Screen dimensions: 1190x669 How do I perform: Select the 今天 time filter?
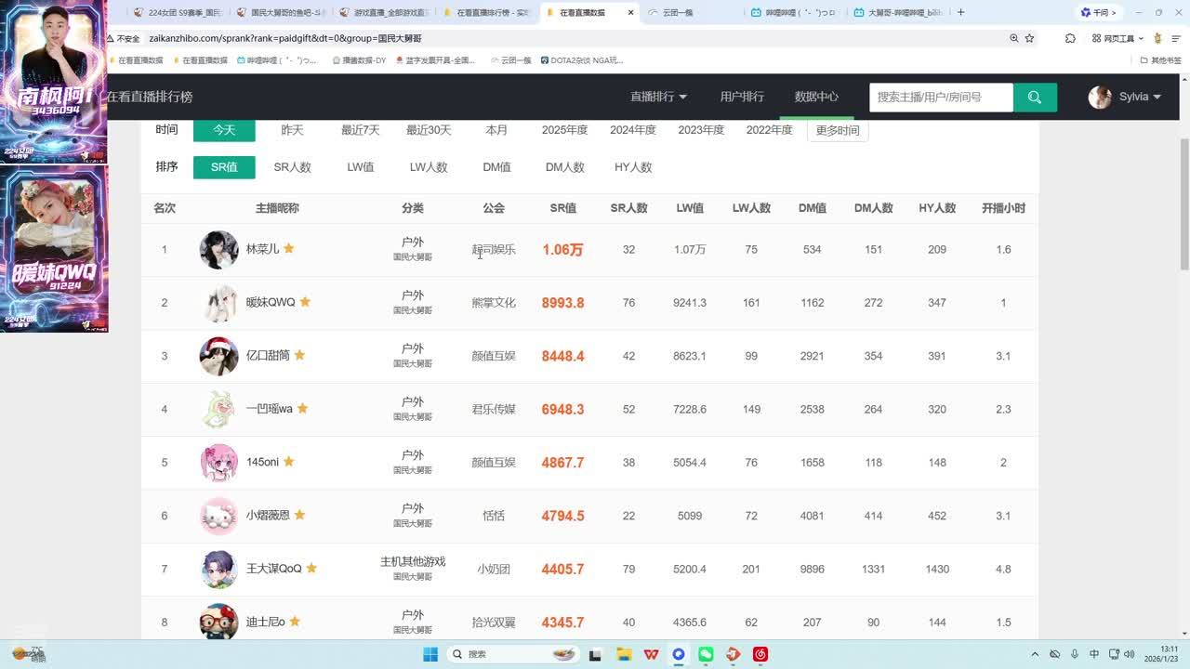pos(224,130)
